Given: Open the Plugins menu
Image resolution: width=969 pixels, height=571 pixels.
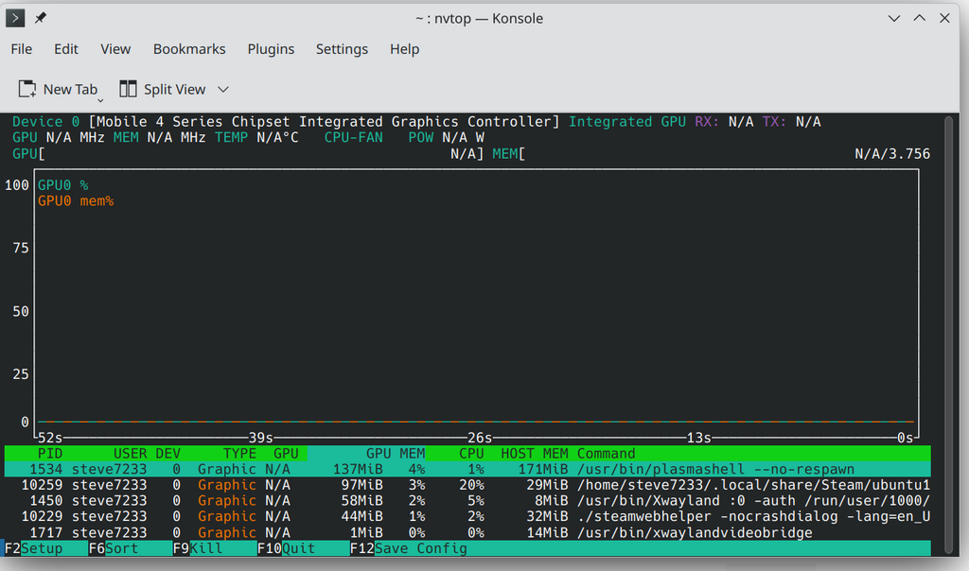Looking at the screenshot, I should click(271, 49).
